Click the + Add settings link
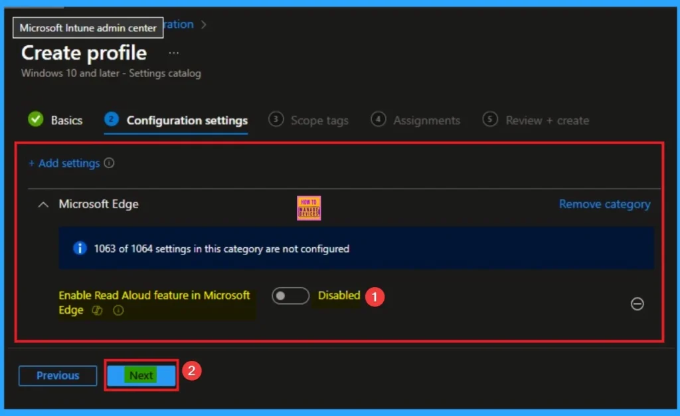This screenshot has height=416, width=680. click(64, 163)
